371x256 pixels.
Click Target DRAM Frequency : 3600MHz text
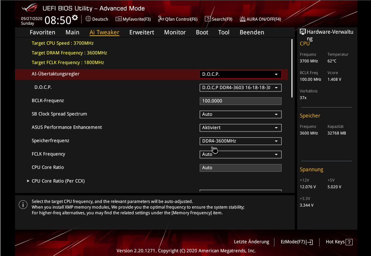pos(69,53)
